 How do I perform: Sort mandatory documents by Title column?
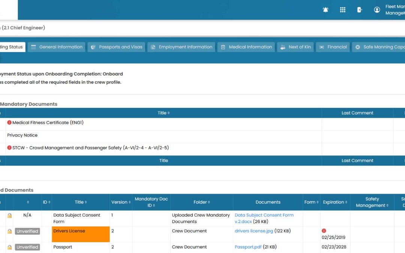[163, 113]
